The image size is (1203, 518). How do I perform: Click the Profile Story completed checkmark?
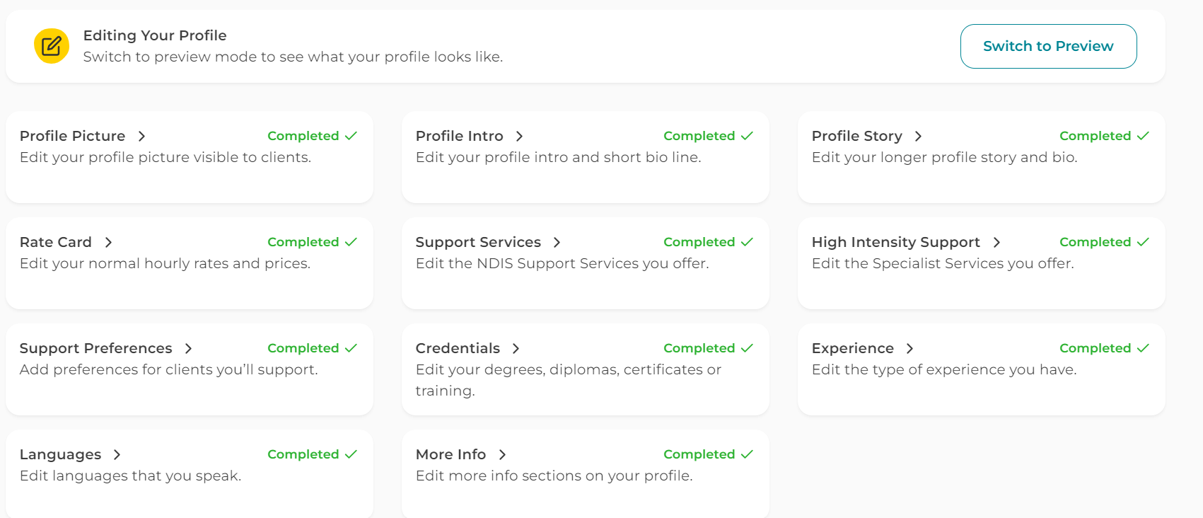[x=1143, y=136]
